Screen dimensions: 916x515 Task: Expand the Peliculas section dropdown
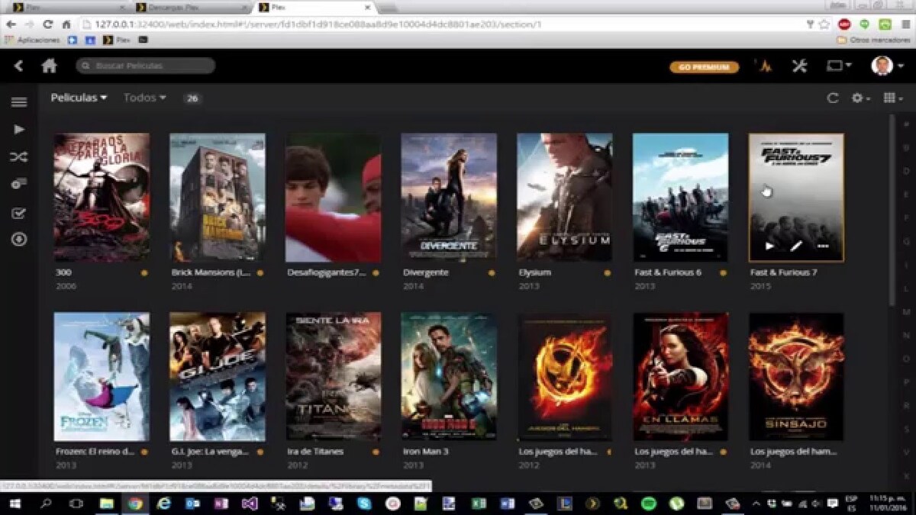(76, 98)
